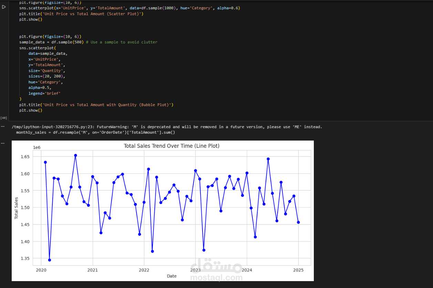Click the execution count [40] label

coord(4,118)
